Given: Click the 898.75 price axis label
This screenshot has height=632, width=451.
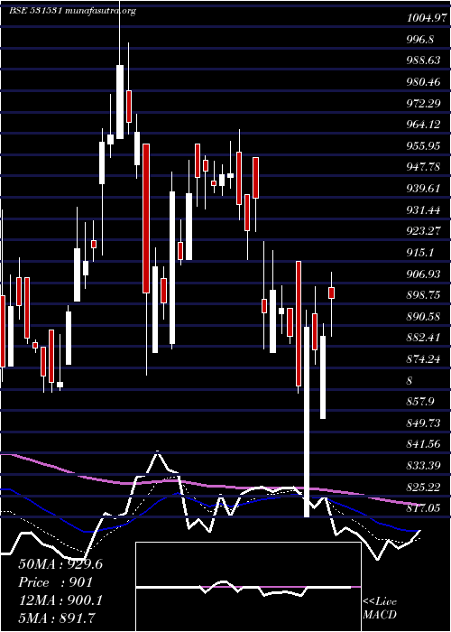Looking at the screenshot, I should (424, 295).
